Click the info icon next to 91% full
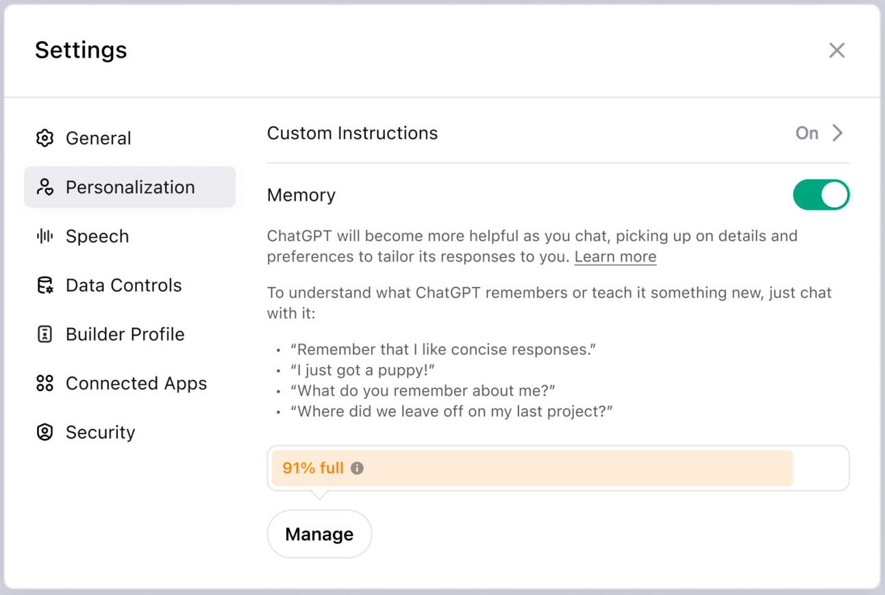Screen dimensions: 885x595 356,468
